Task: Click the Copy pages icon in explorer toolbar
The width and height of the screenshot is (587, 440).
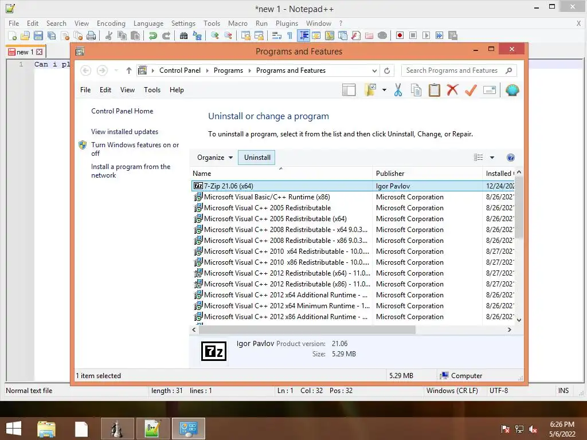Action: tap(416, 90)
